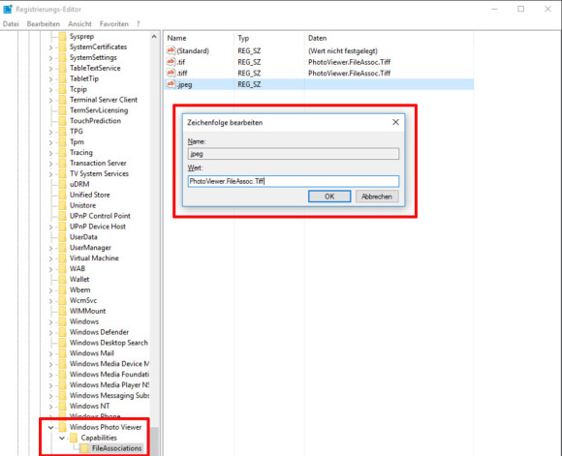This screenshot has width=562, height=456.
Task: Select the Windows Mail tree item
Action: (x=92, y=353)
